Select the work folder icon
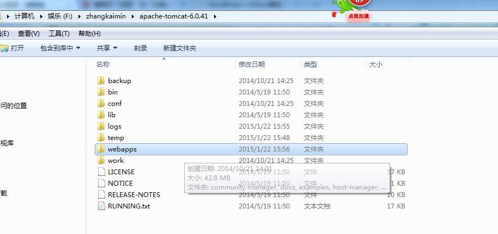This screenshot has width=498, height=234. pos(101,161)
